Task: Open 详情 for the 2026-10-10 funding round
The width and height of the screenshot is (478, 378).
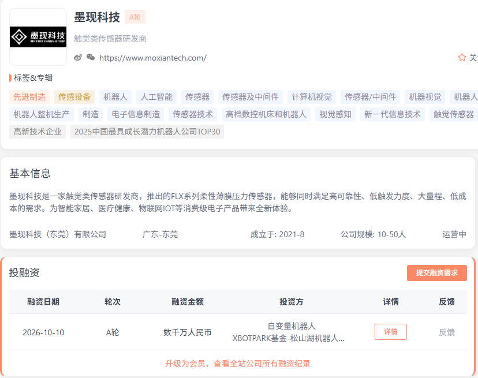Action: (390, 332)
